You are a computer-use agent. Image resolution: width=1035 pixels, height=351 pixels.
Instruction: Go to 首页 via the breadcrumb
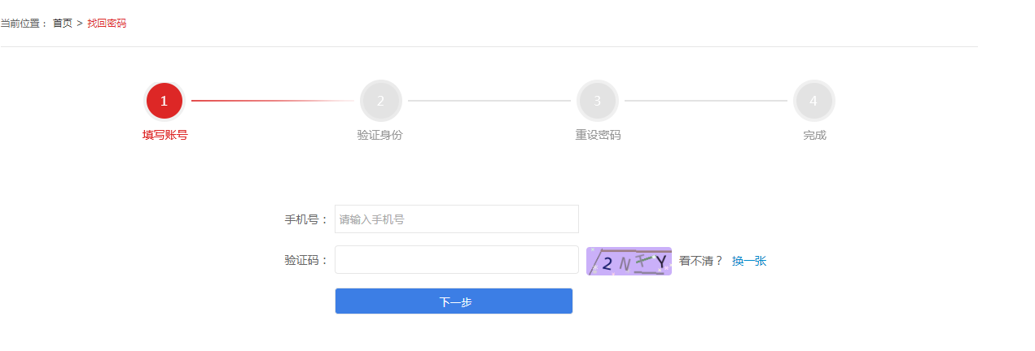(63, 23)
